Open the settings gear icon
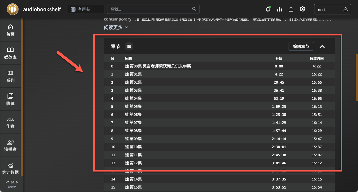Viewport: 358px width, 192px height. [x=303, y=9]
